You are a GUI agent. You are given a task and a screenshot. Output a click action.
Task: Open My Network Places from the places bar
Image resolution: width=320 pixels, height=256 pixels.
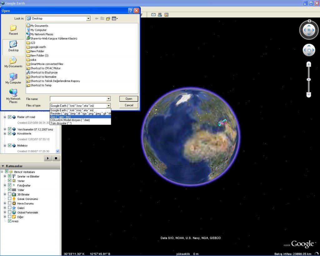tap(13, 96)
